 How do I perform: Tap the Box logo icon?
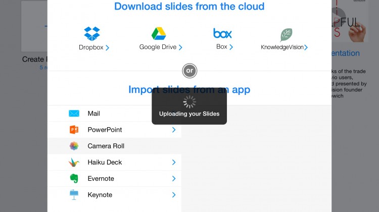pos(222,33)
